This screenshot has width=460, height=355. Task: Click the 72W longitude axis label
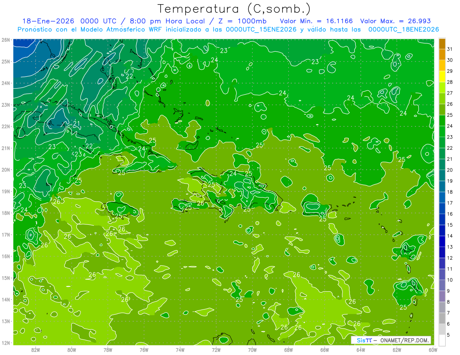click(216, 350)
